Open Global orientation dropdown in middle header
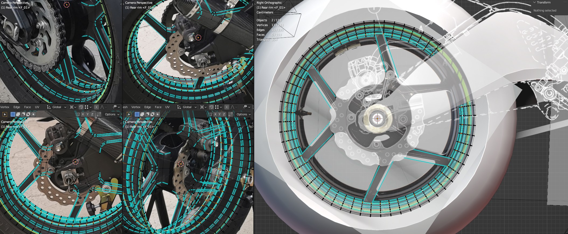 click(x=187, y=107)
